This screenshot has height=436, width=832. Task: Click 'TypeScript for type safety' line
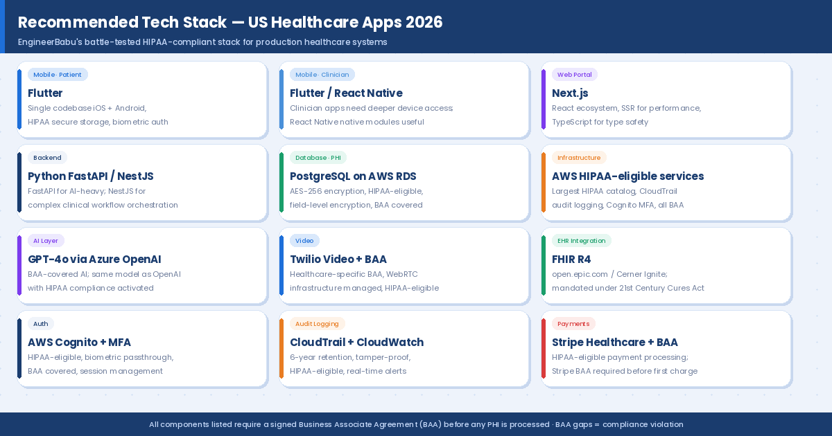[x=600, y=122]
